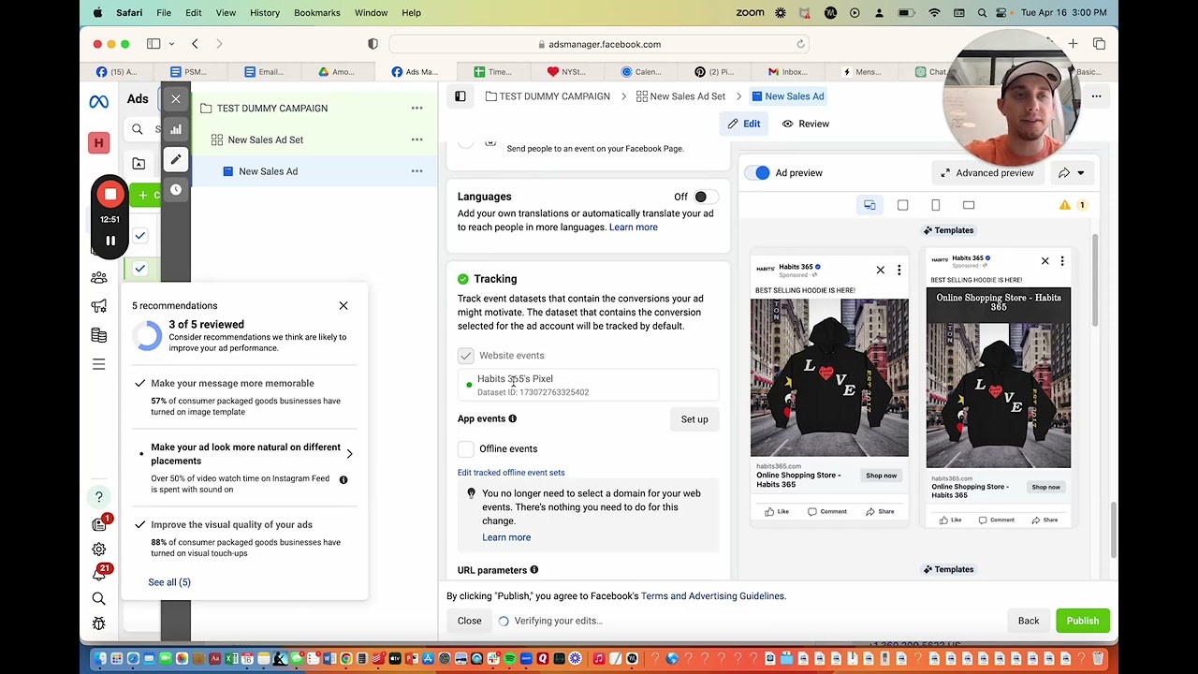Screen dimensions: 1198x674
Task: Open notifications bell with 21 badge
Action: (98, 574)
